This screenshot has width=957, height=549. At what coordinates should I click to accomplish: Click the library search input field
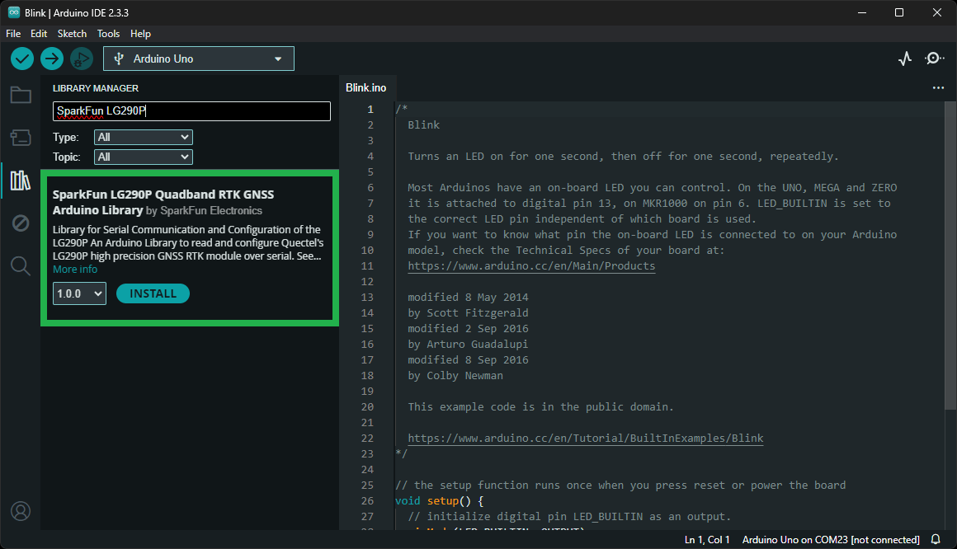(x=191, y=111)
